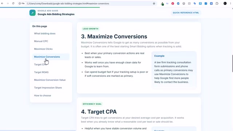Viewport: 233px width, 131px height.
Task: Jump to Manual CPC section
Action: click(x=41, y=41)
